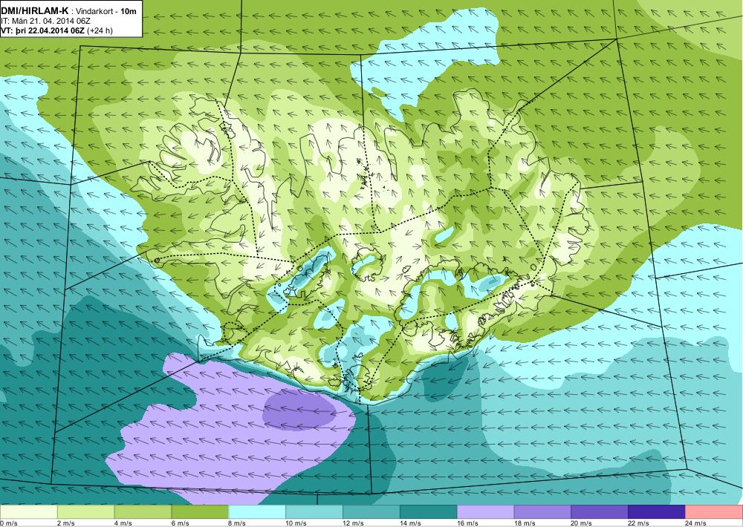Click the '22 m/s' legend label
This screenshot has height=527, width=743.
[x=639, y=523]
